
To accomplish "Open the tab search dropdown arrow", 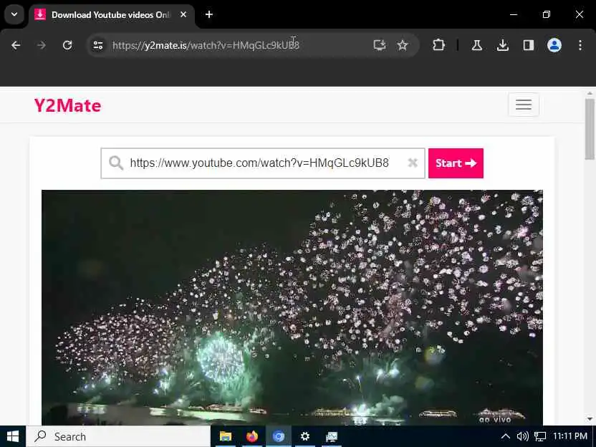I will point(14,14).
